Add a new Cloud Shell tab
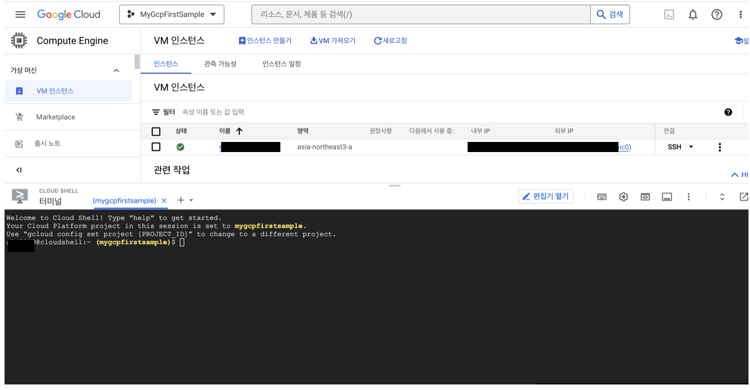The height and width of the screenshot is (390, 750). [x=181, y=201]
